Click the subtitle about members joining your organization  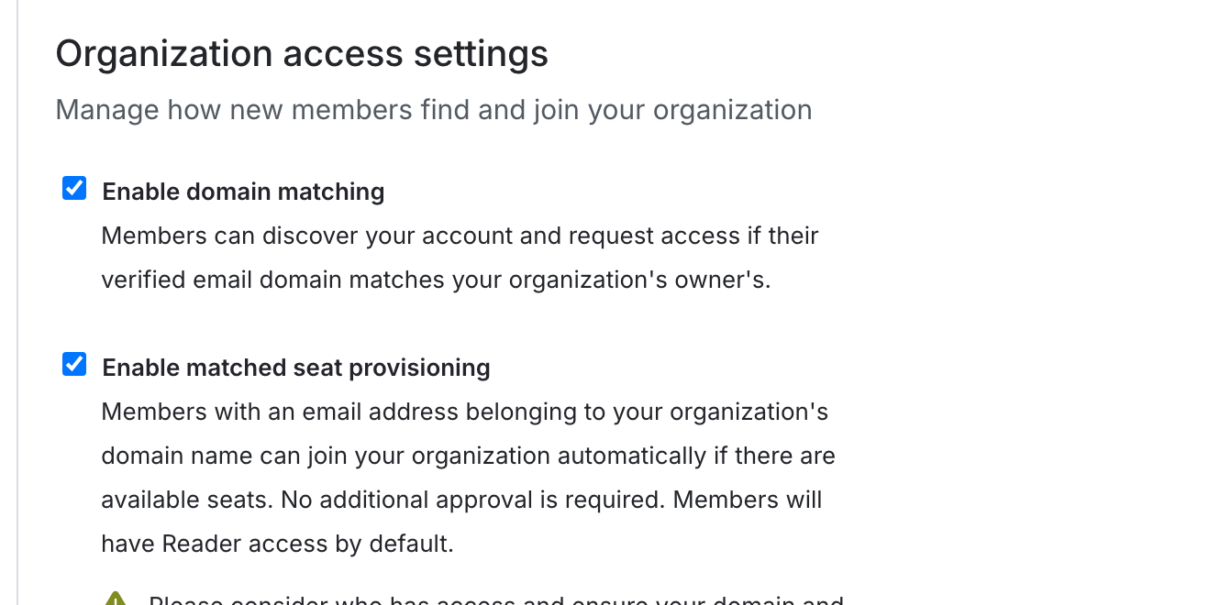coord(434,109)
